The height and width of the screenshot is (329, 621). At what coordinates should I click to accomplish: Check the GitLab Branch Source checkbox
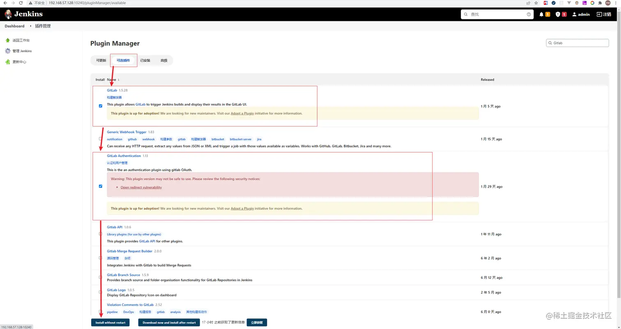tap(101, 277)
